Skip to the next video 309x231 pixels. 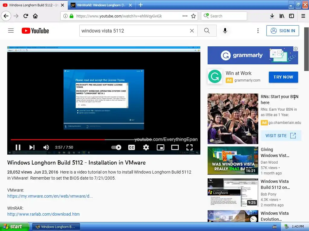pyautogui.click(x=32, y=147)
